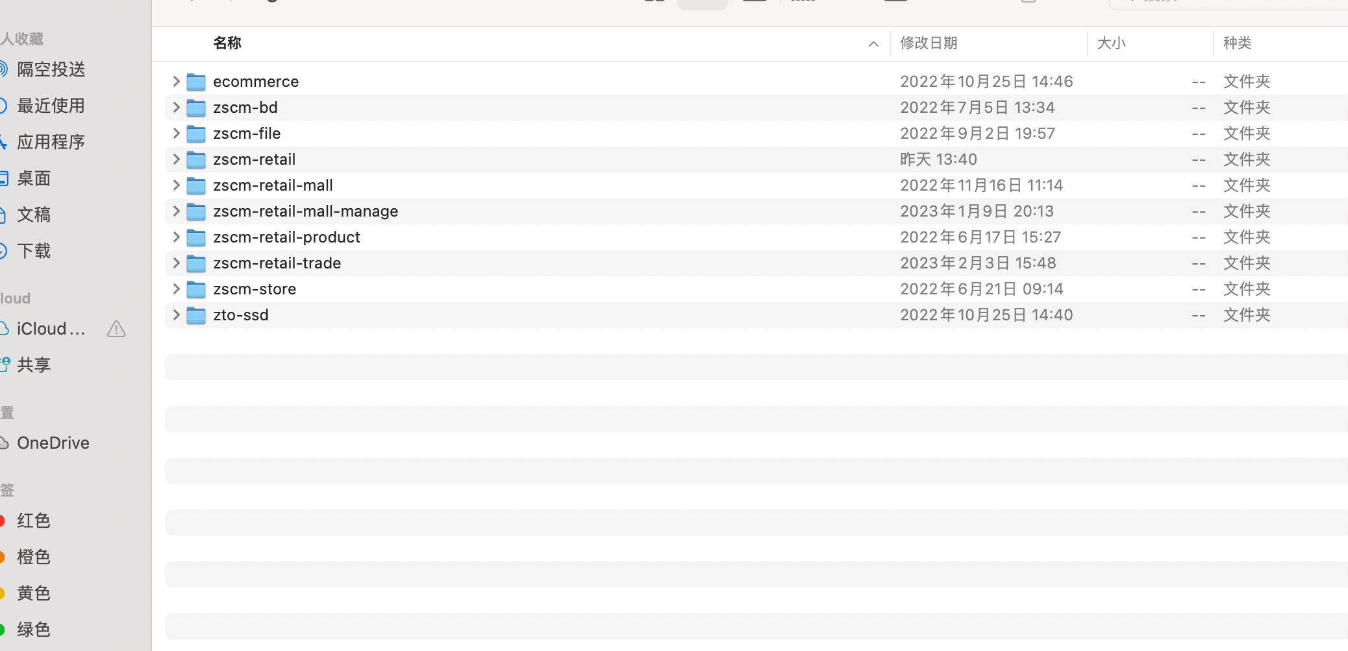Viewport: 1348px width, 651px height.
Task: Expand the zscm-retail-mall-manage folder
Action: (176, 211)
